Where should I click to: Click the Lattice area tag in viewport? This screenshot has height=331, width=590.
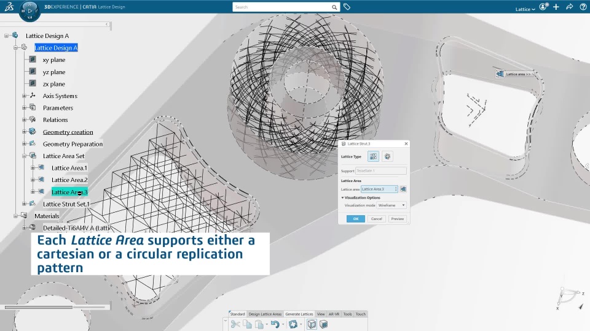(515, 74)
